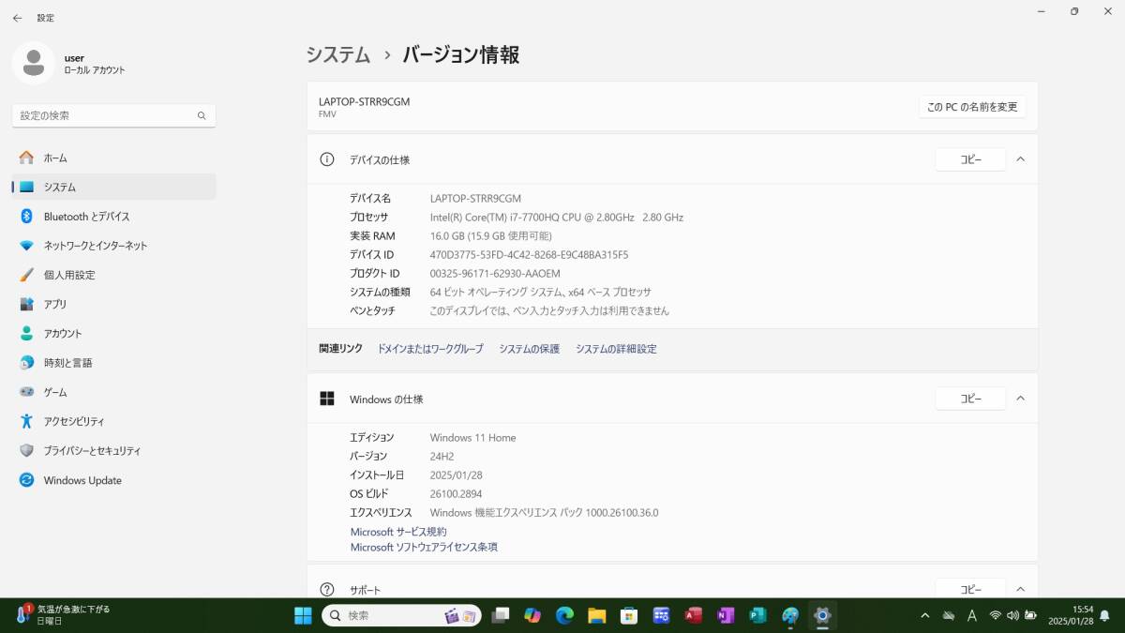The image size is (1125, 633).
Task: Click the device info icon beside デバイスの仕様
Action: click(x=327, y=159)
